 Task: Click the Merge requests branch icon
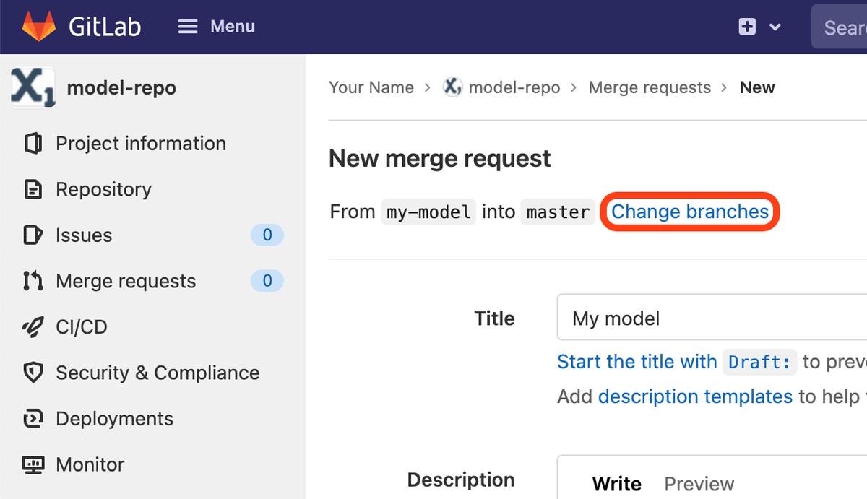coord(33,281)
